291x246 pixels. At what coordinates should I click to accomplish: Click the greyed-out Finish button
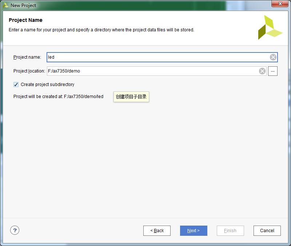[x=230, y=231]
